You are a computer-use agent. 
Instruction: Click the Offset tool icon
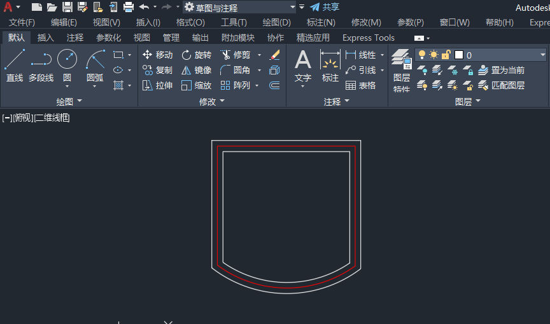(274, 85)
